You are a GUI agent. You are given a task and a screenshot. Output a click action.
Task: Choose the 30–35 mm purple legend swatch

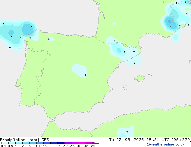[x=68, y=143]
